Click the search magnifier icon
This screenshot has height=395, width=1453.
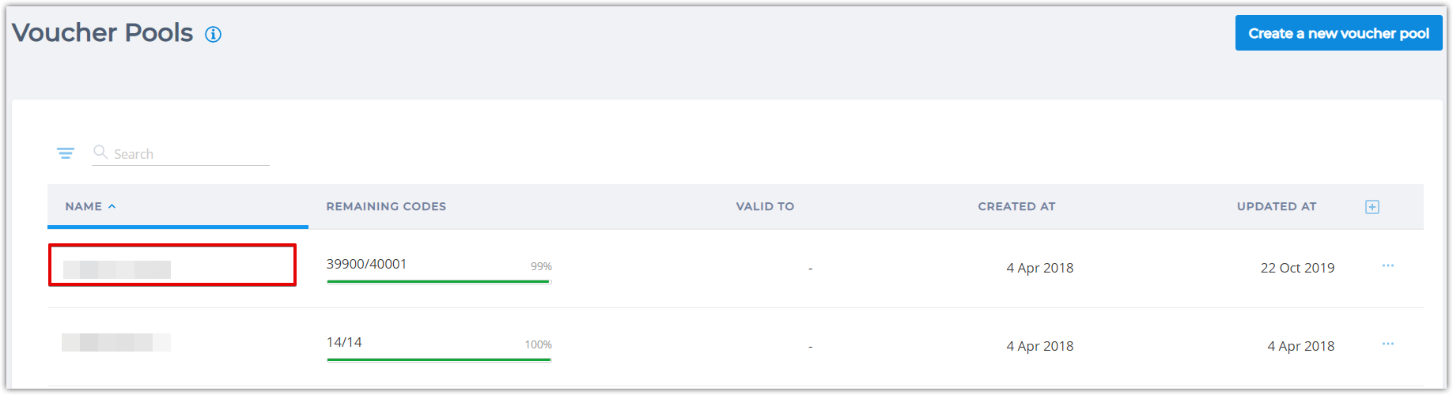100,152
